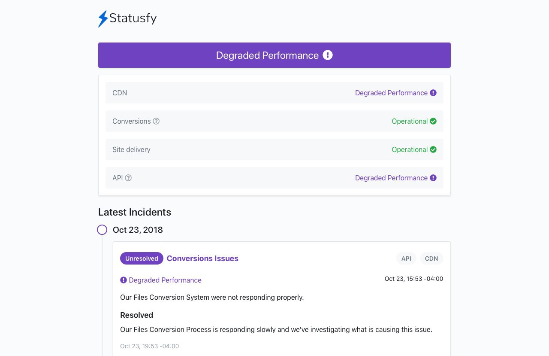
Task: Click the Oct 23, 2018 date heading
Action: click(x=138, y=230)
